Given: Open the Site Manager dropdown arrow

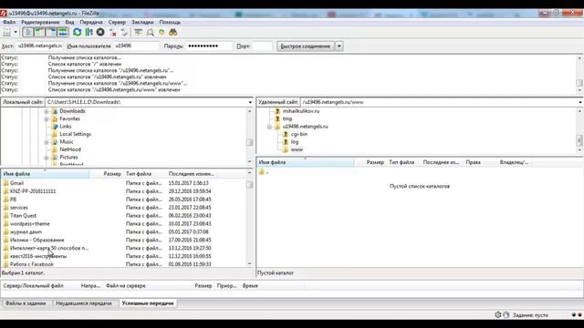Looking at the screenshot, I should click(x=16, y=33).
